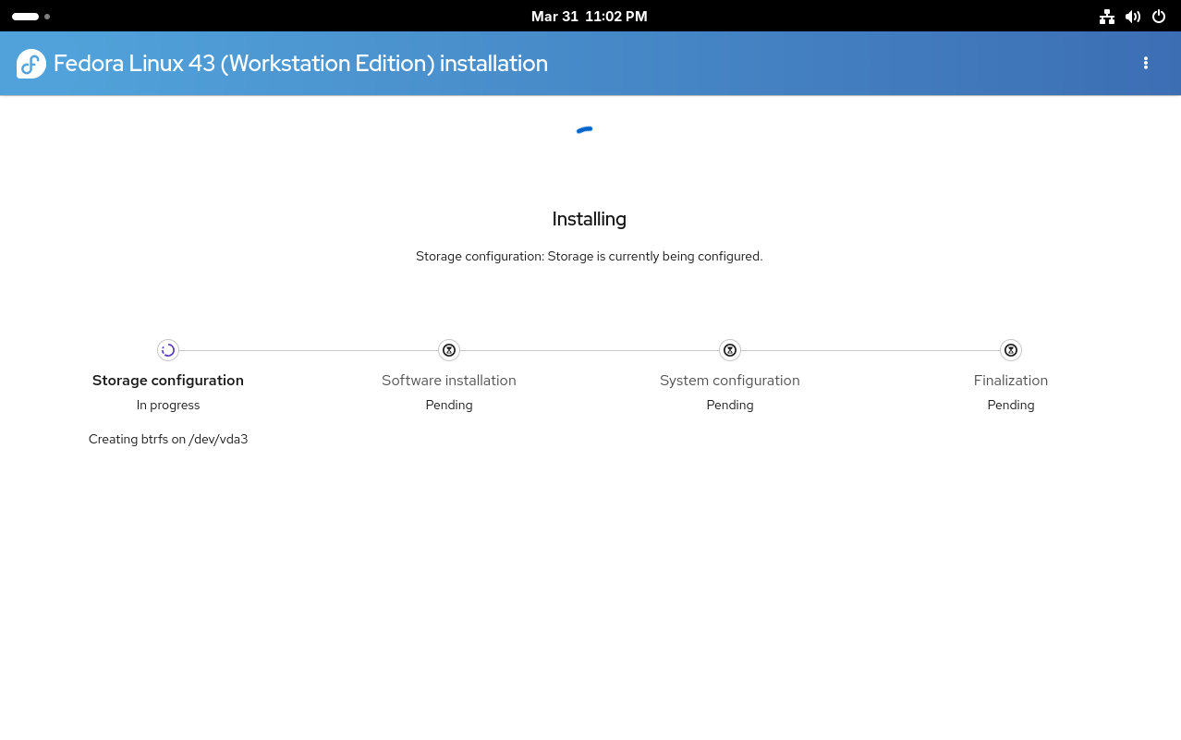Click the 'System configuration' step label
The height and width of the screenshot is (740, 1181).
(730, 381)
